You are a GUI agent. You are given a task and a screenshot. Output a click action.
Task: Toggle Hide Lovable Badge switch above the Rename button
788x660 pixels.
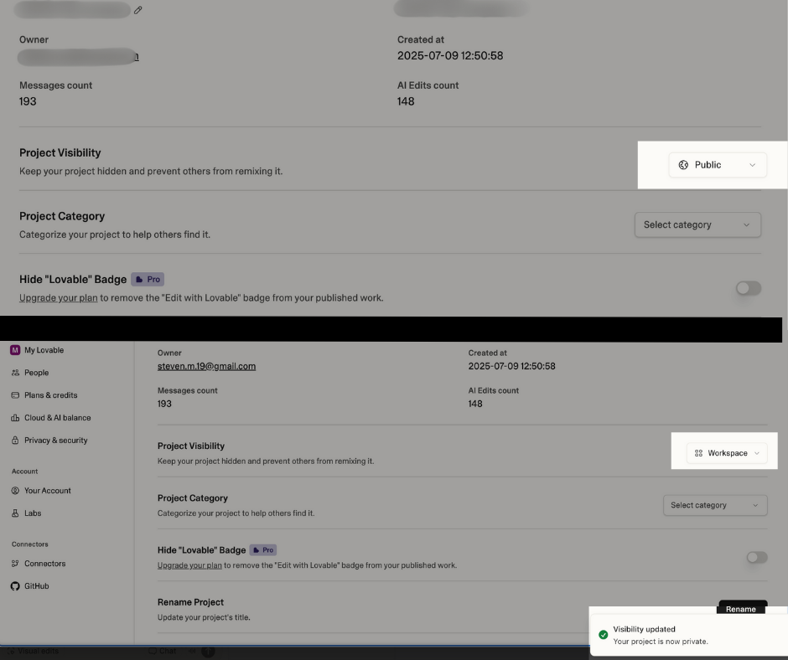click(x=756, y=557)
